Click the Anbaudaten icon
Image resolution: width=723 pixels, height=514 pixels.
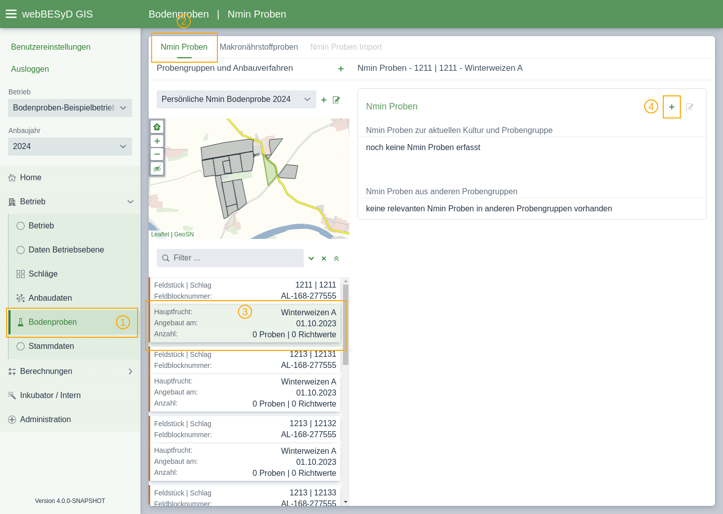point(21,298)
